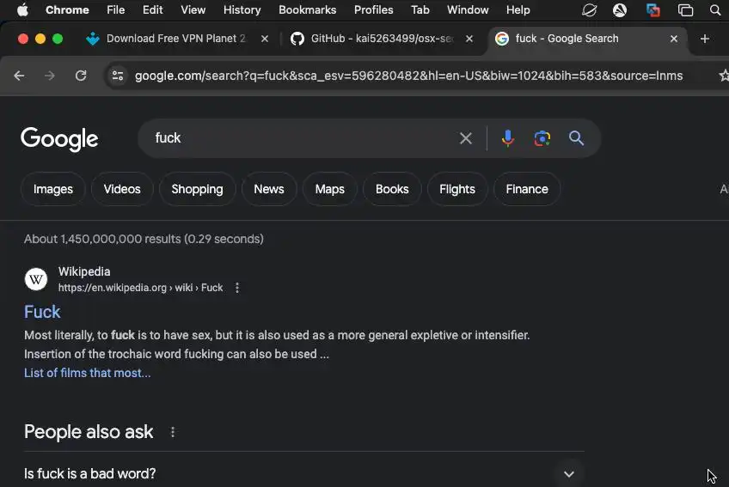Screen dimensions: 729x487
Task: Open the Apple menu
Action: point(22,9)
